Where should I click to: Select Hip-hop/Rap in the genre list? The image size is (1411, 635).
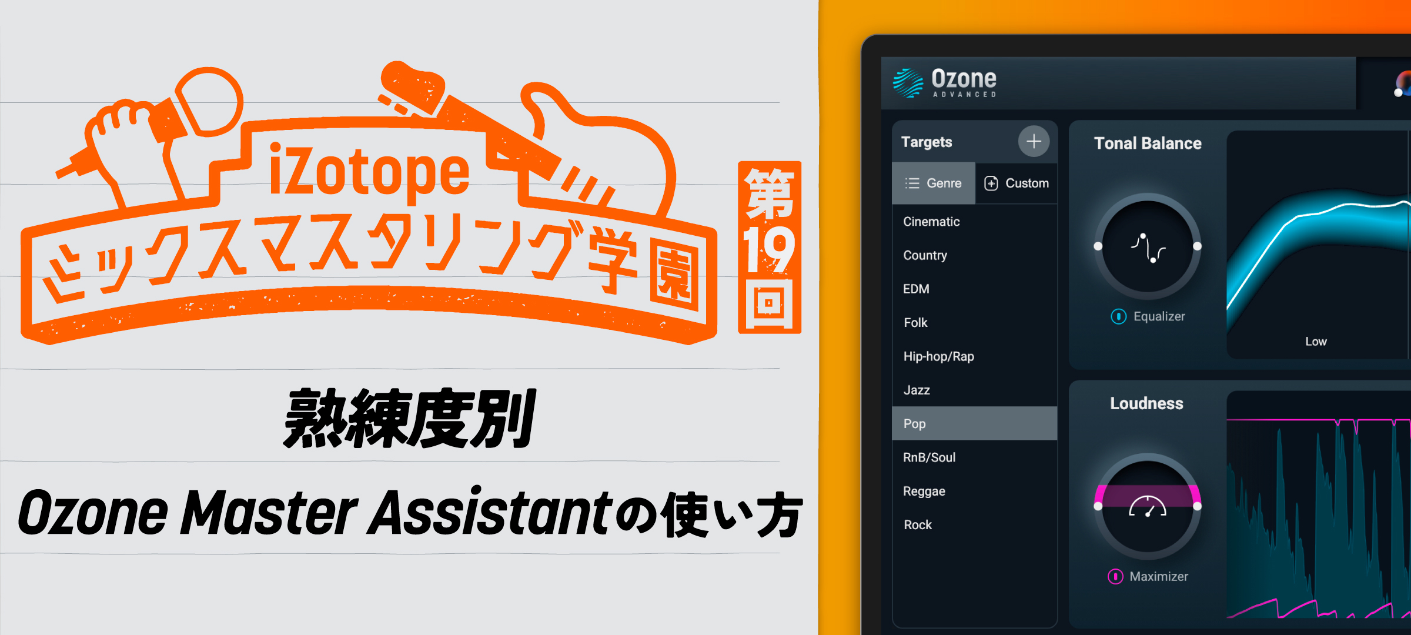(975, 356)
